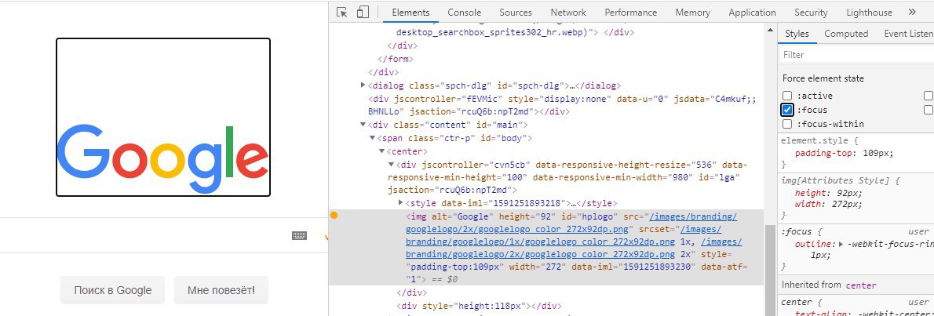Click the Мне повезёт! button

(221, 290)
